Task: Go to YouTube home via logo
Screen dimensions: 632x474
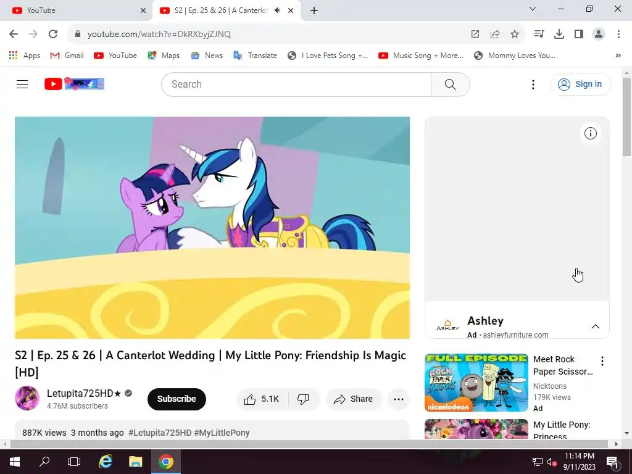Action: pyautogui.click(x=74, y=84)
